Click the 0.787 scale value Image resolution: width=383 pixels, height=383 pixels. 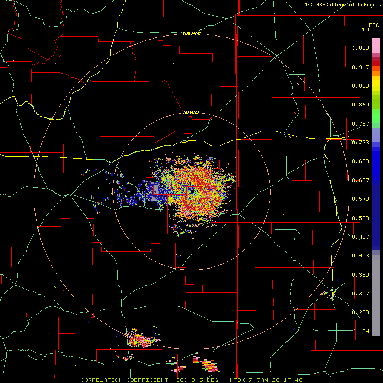coord(360,123)
